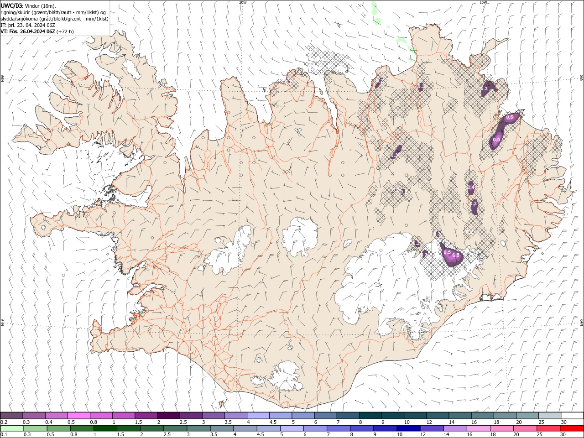
Task: Click the "20W" longitude label
Action: [243, 2]
